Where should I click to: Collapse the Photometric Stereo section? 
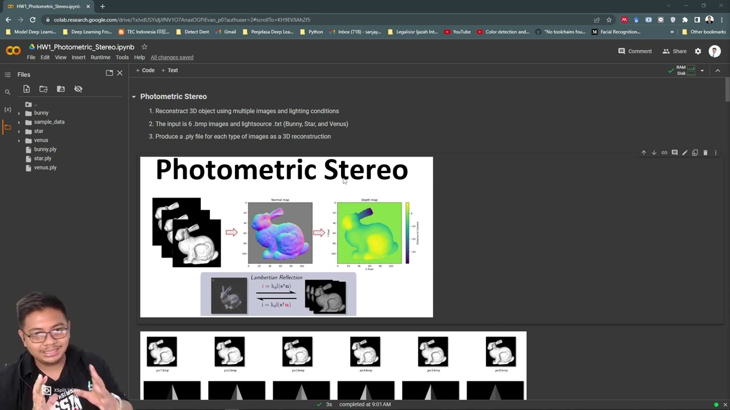coord(134,97)
